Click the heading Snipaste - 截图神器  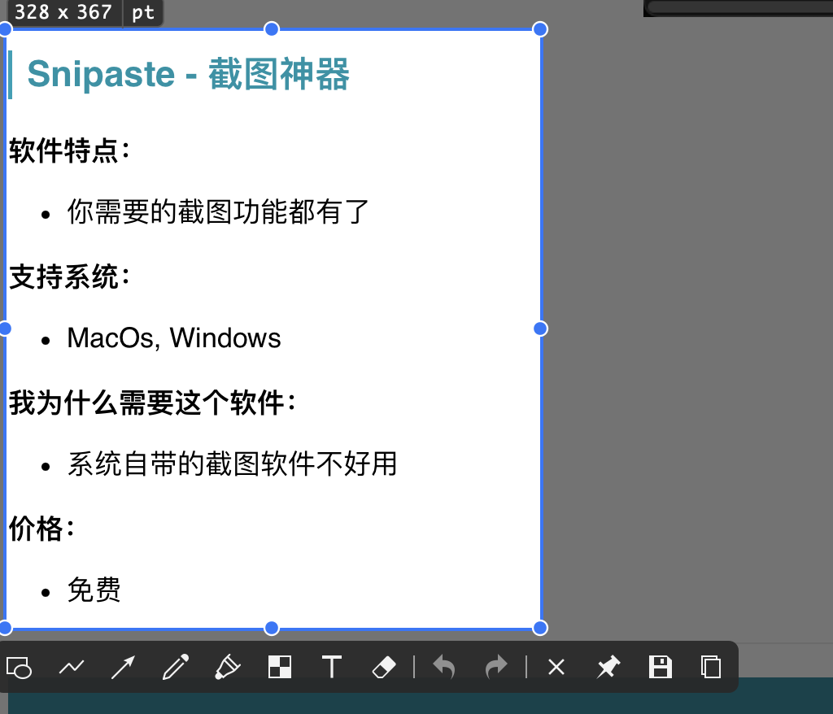[x=189, y=74]
